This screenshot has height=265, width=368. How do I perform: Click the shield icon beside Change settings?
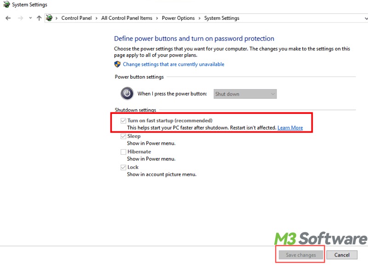click(x=118, y=64)
